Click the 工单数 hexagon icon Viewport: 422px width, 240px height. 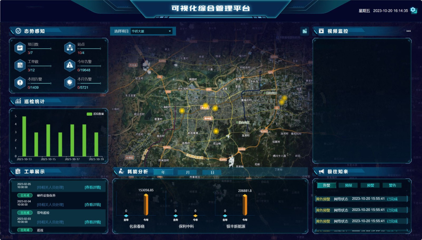pos(20,65)
